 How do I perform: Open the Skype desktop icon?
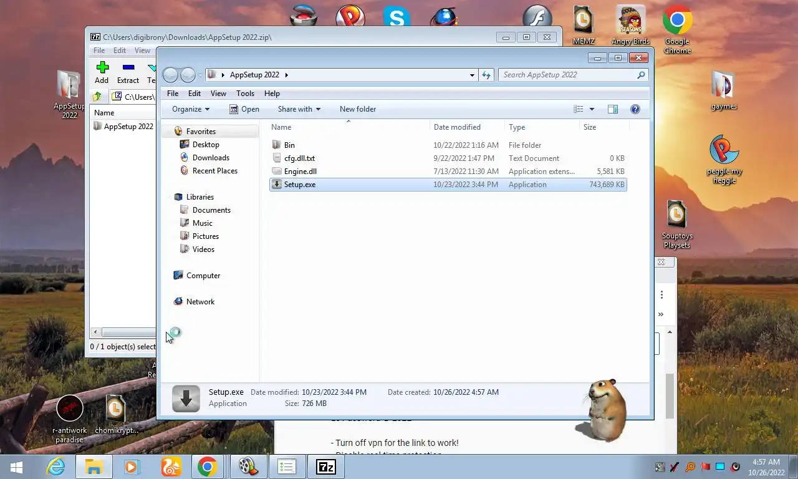397,17
